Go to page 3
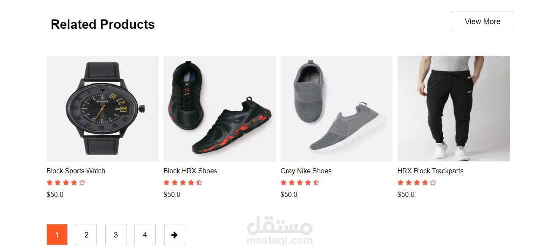The image size is (560, 251). pyautogui.click(x=116, y=235)
